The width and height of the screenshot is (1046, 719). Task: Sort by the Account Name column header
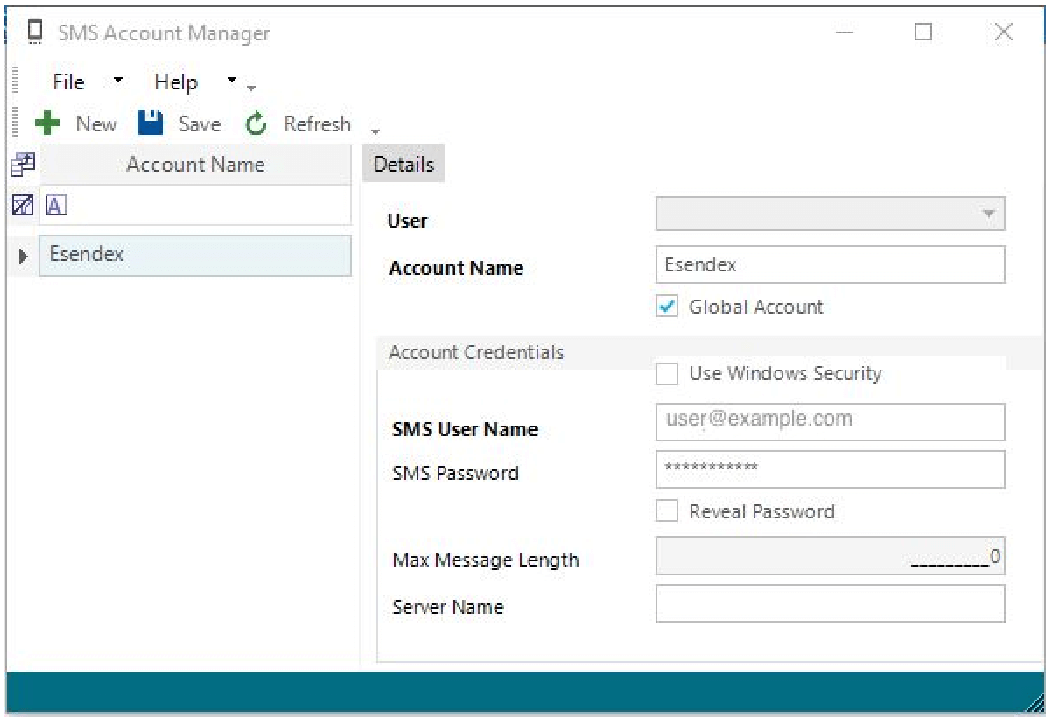[194, 164]
